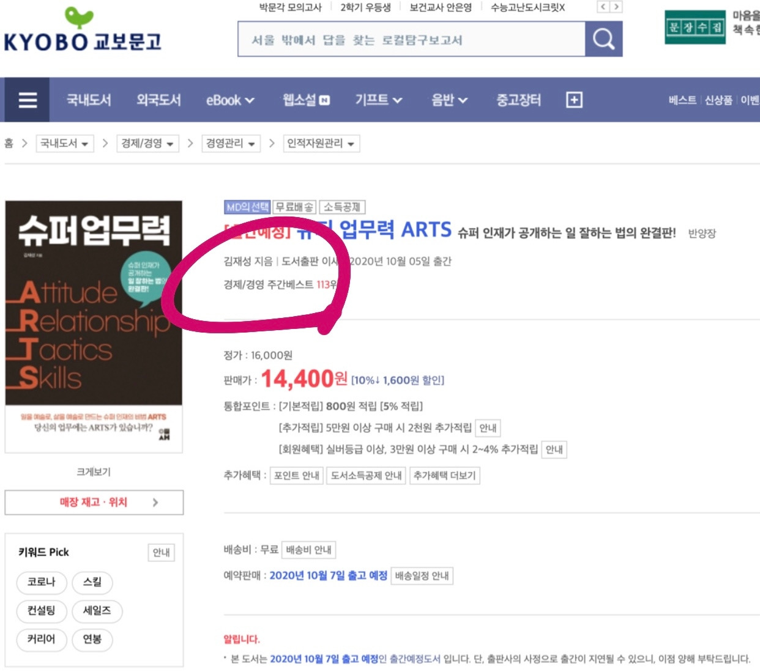Screen dimensions: 760x672
Task: Select the 세일즈 keyword tag
Action: (97, 610)
